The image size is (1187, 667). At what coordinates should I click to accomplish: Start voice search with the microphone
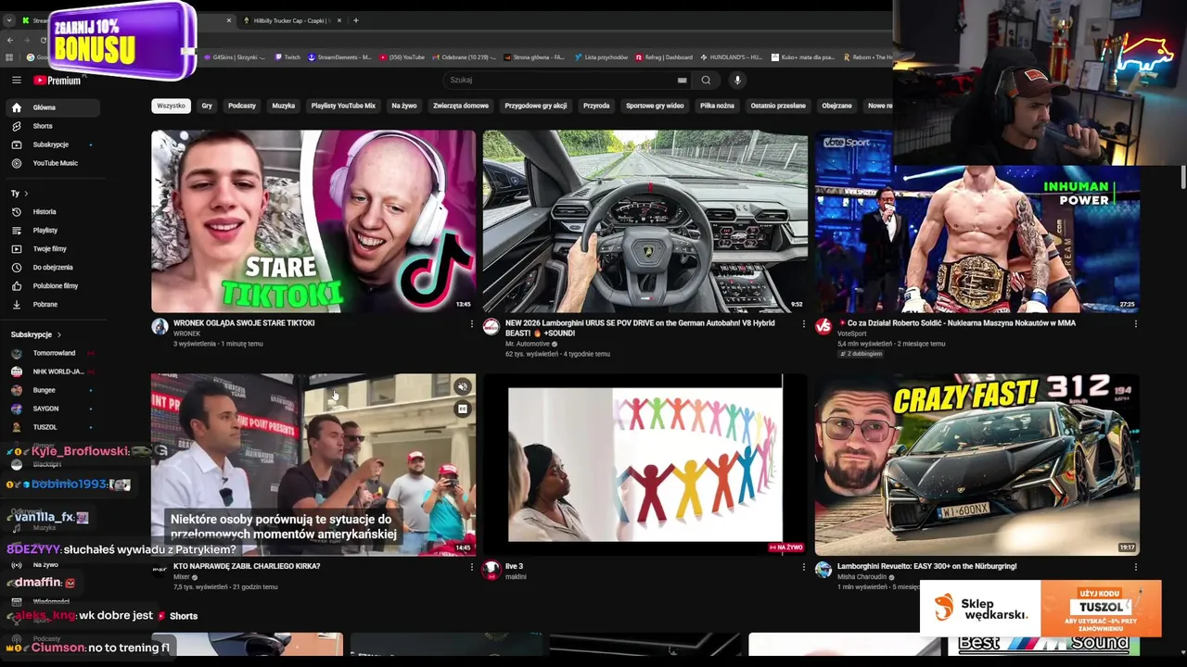[x=738, y=81]
